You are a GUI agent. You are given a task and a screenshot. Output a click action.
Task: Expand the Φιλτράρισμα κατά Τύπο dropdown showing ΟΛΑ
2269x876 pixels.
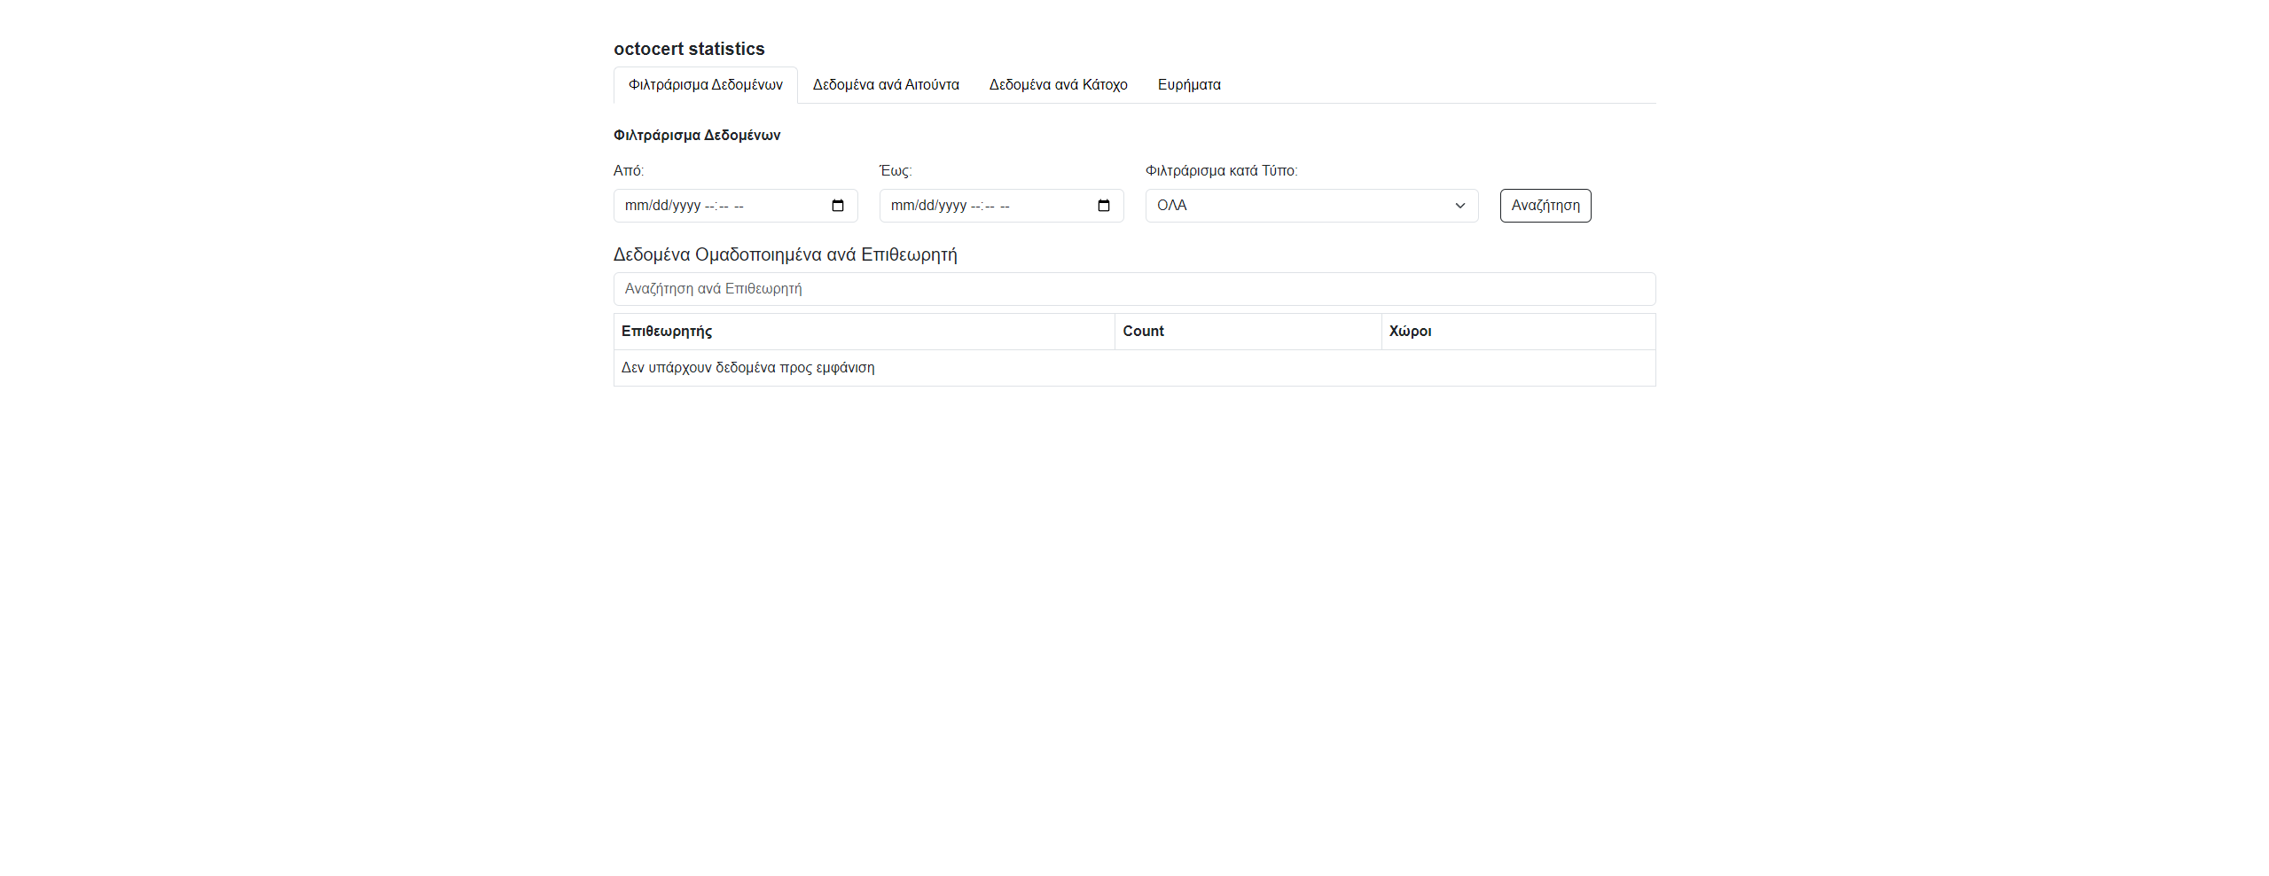pyautogui.click(x=1311, y=206)
